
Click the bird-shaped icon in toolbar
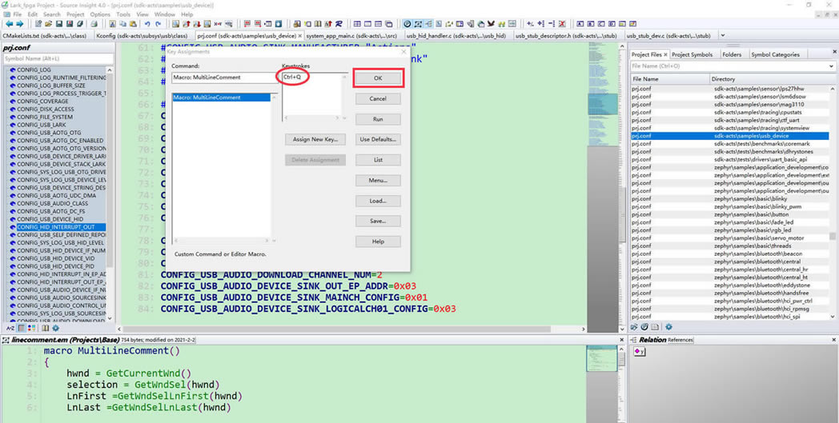point(490,24)
